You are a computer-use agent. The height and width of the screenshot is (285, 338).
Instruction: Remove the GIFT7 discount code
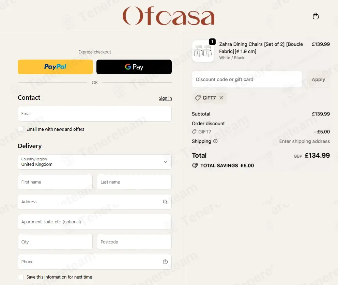[221, 98]
